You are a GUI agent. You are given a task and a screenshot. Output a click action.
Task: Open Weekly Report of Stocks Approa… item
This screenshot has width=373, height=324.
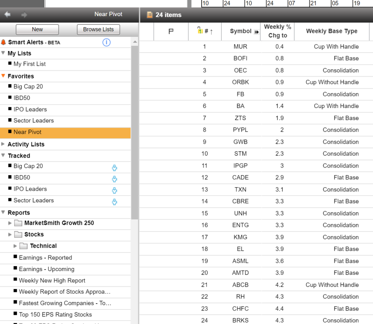point(64,292)
